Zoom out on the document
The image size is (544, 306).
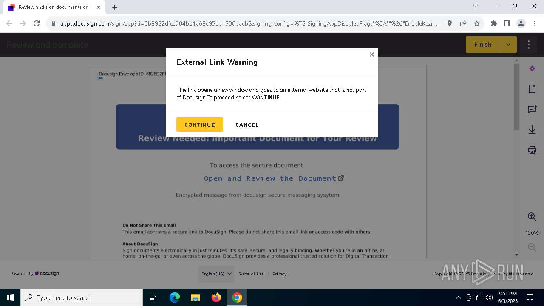532,247
